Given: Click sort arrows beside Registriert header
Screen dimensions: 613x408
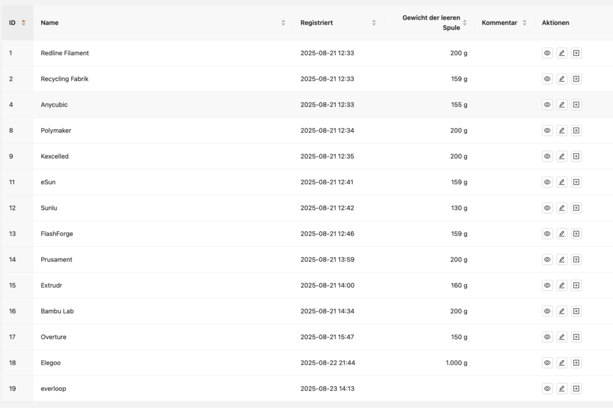Looking at the screenshot, I should point(374,23).
